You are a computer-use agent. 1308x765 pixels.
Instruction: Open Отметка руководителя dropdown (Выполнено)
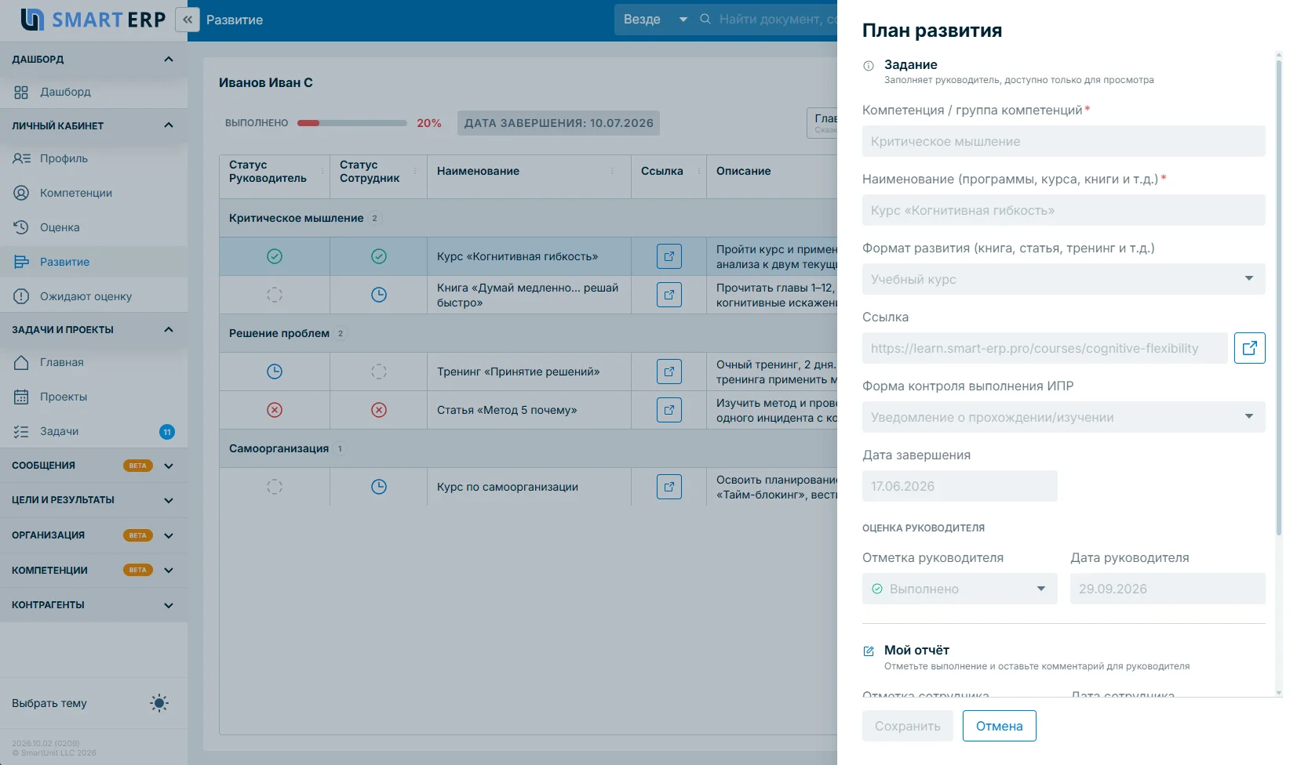(960, 589)
